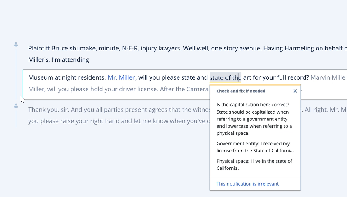Click 'Is the capitalization here correct?' text
Image resolution: width=347 pixels, height=197 pixels.
(x=253, y=105)
